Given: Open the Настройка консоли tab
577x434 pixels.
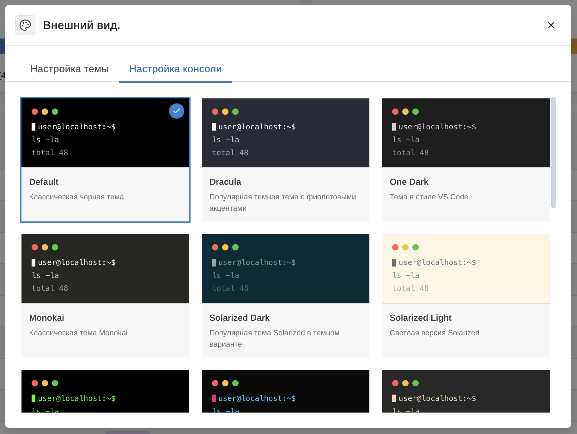Looking at the screenshot, I should pos(175,69).
